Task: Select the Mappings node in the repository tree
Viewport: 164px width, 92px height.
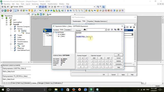Action: pyautogui.click(x=20, y=48)
